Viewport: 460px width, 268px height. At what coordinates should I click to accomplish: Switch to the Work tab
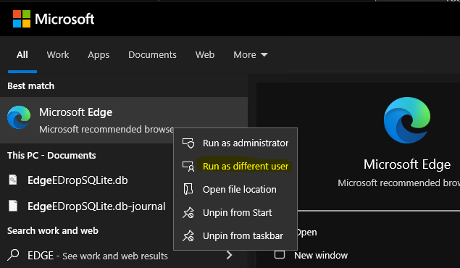click(58, 55)
